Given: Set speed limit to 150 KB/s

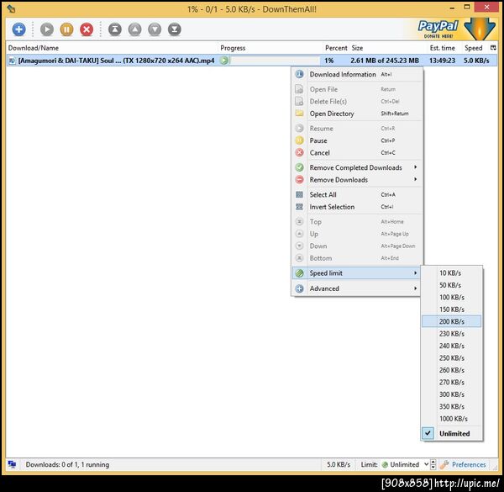Looking at the screenshot, I should pyautogui.click(x=451, y=309).
